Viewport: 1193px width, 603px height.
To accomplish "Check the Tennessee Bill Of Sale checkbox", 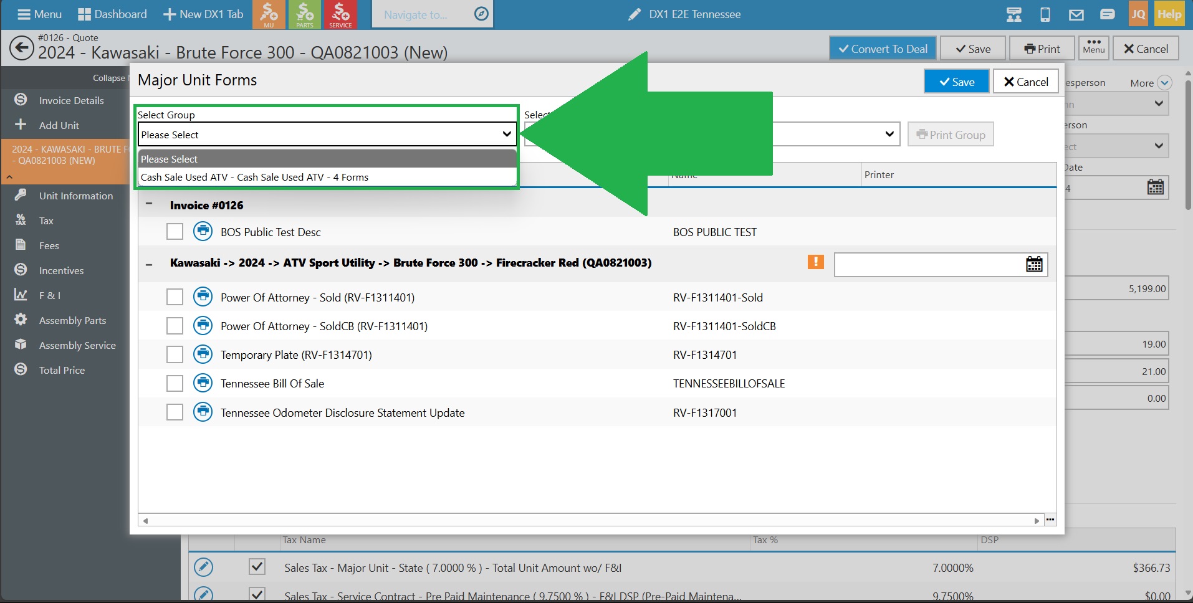I will [x=175, y=383].
